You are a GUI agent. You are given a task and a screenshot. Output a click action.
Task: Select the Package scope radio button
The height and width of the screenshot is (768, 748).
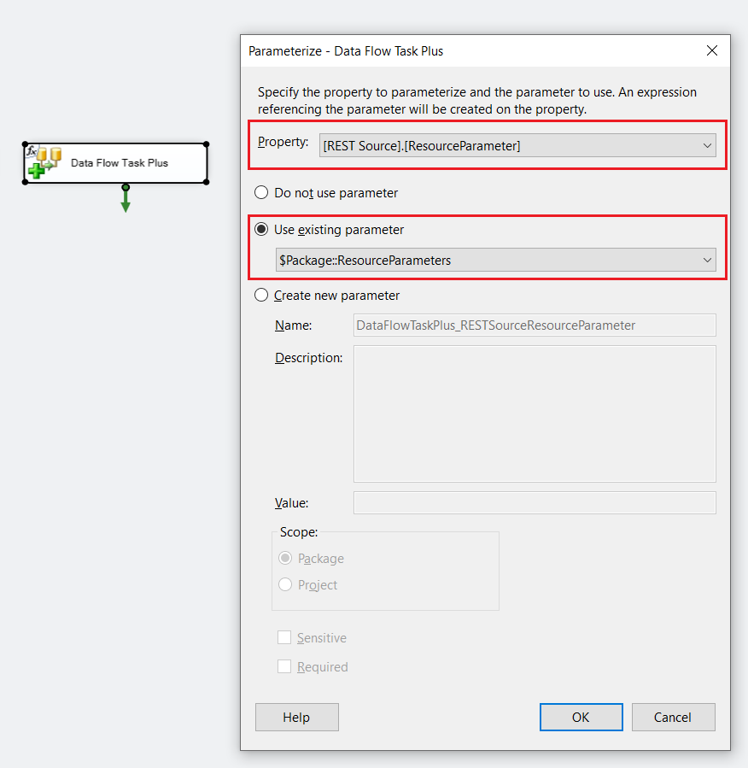285,559
